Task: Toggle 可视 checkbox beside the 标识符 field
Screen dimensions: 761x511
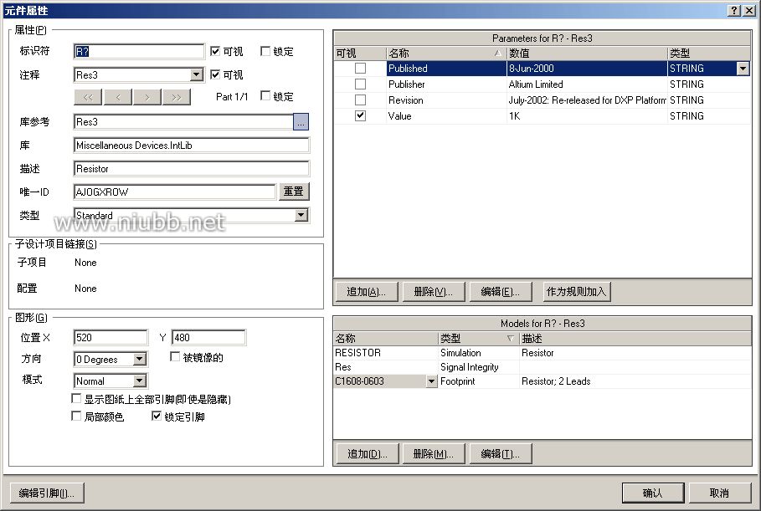Action: 216,51
